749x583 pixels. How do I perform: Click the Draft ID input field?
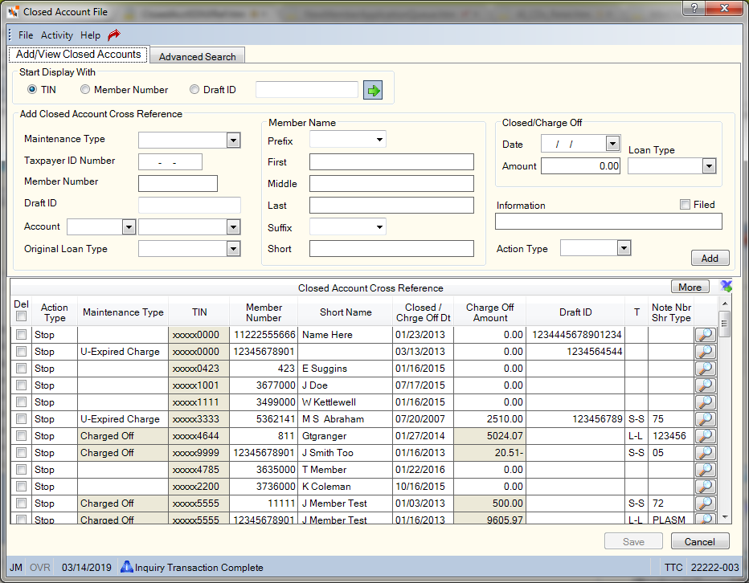190,205
